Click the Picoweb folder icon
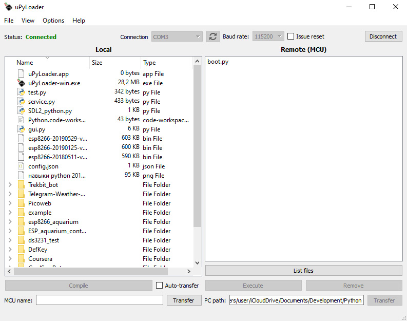 coord(21,203)
